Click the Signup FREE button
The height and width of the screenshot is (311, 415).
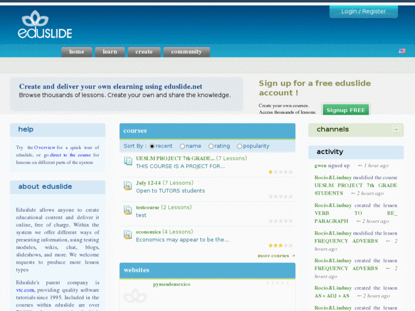pyautogui.click(x=346, y=110)
